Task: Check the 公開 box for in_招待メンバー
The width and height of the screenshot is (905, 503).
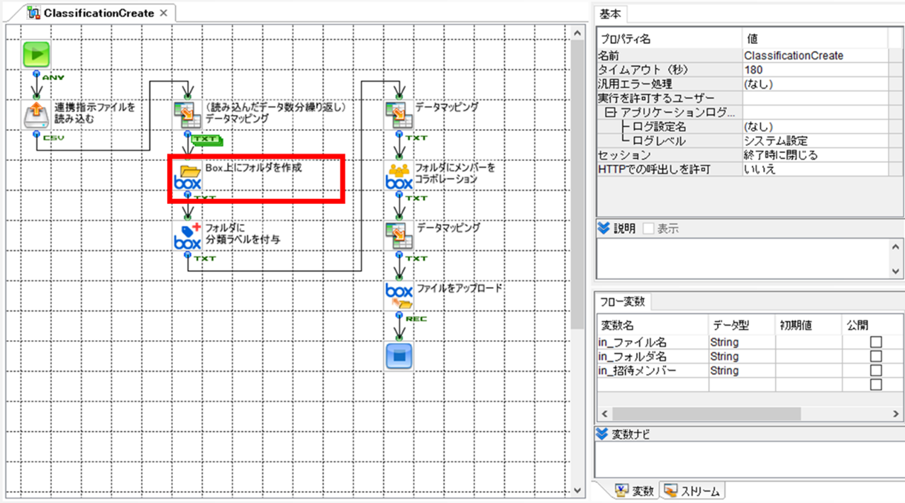Action: point(875,371)
